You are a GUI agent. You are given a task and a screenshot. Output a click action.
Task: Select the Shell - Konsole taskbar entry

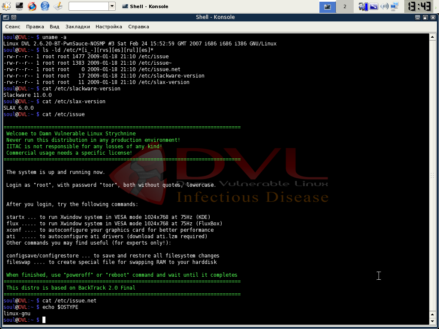pos(146,6)
